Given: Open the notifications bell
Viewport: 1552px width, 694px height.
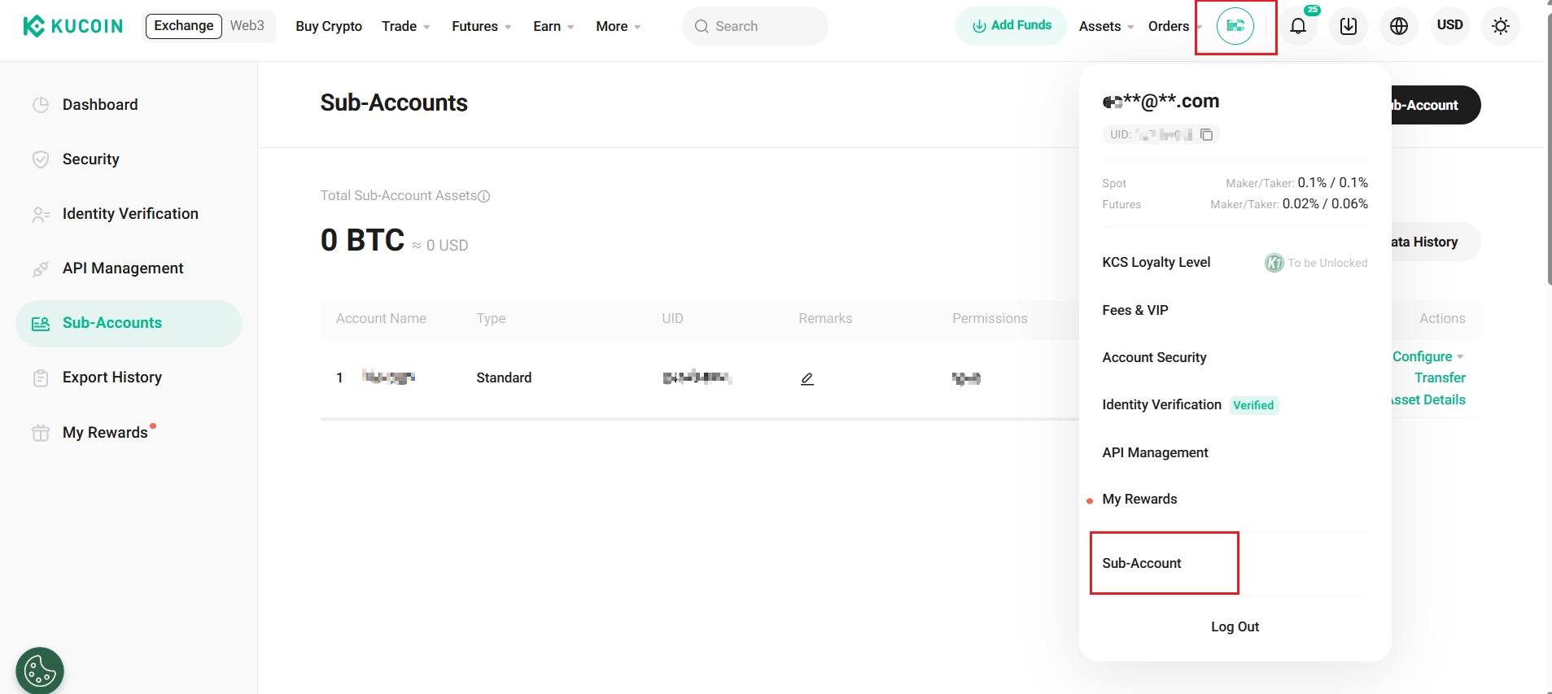Looking at the screenshot, I should [1298, 26].
